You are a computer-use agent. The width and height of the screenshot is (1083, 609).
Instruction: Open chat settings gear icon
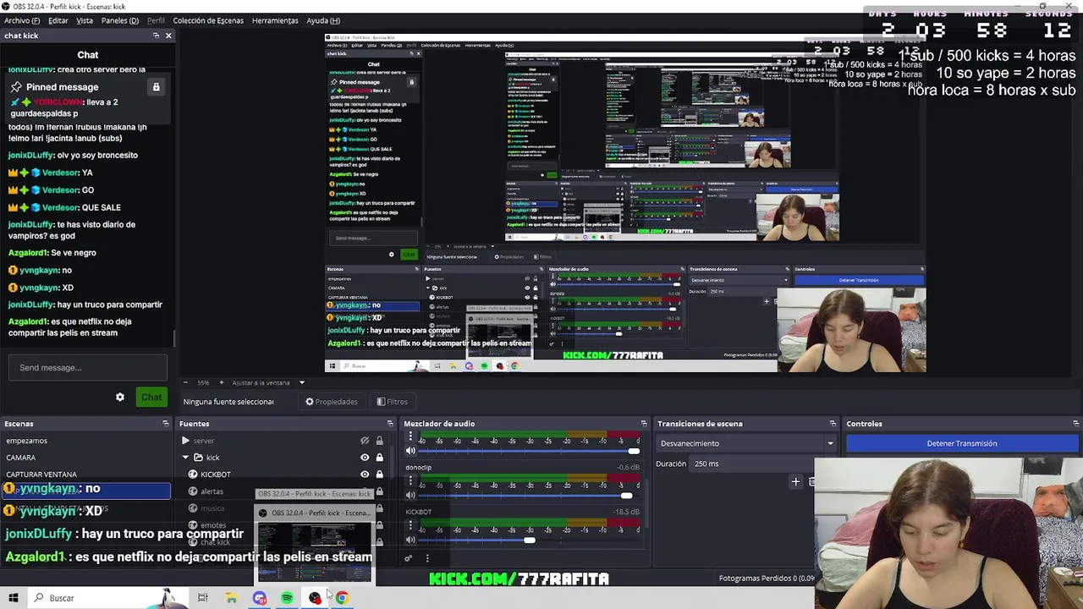[x=120, y=398]
